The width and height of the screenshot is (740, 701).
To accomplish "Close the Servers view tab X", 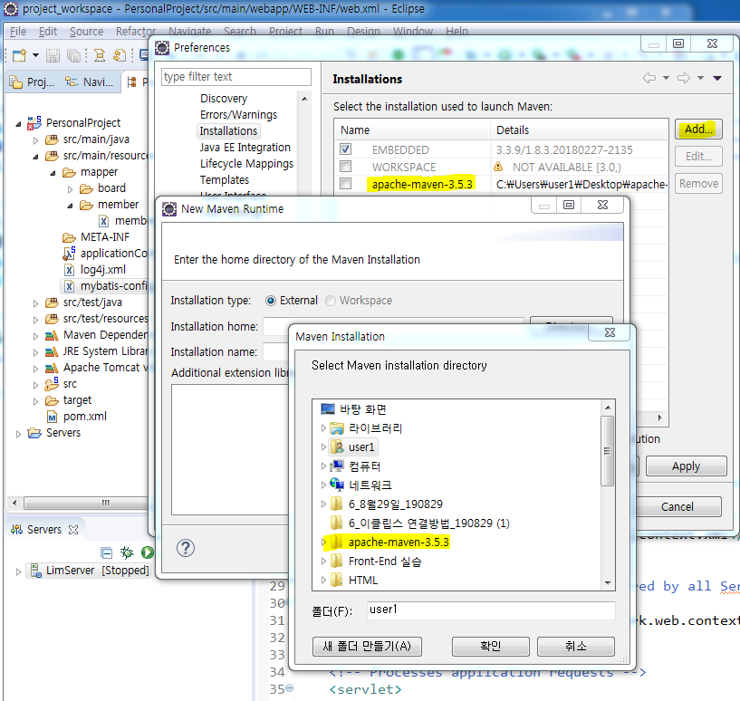I will (x=73, y=530).
